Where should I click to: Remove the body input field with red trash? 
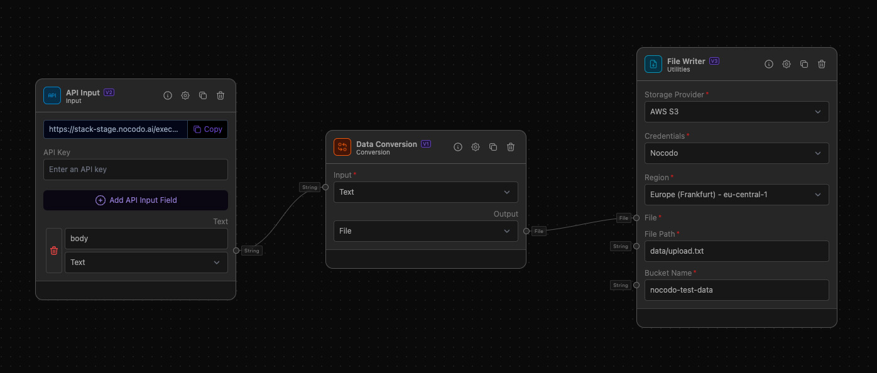tap(54, 251)
